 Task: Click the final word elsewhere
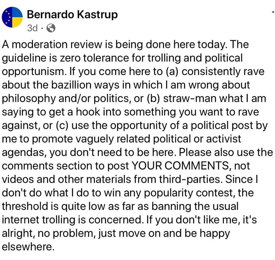pos(28,246)
